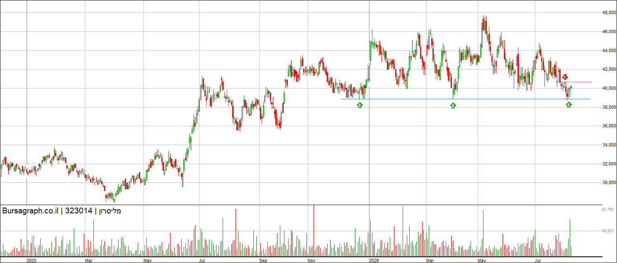
Task: Click the 36,000 price axis label
Action: coord(609,126)
